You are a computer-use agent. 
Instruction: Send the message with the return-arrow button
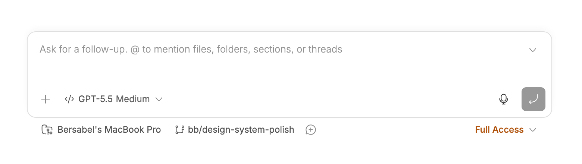click(x=533, y=99)
